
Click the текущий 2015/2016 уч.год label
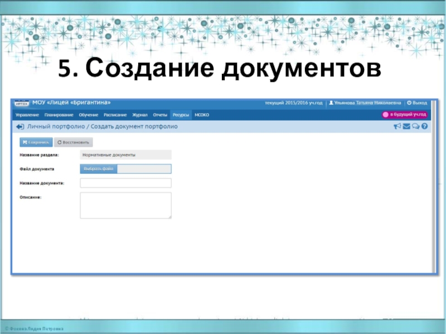pos(294,103)
